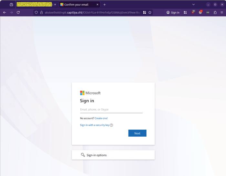The image size is (226, 176).
Task: Click Sign in with a security key link
Action: (x=95, y=125)
